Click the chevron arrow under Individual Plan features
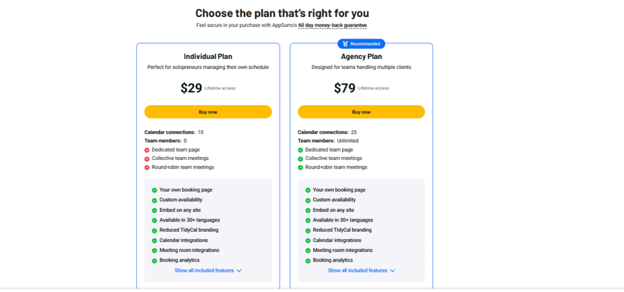 click(x=239, y=271)
